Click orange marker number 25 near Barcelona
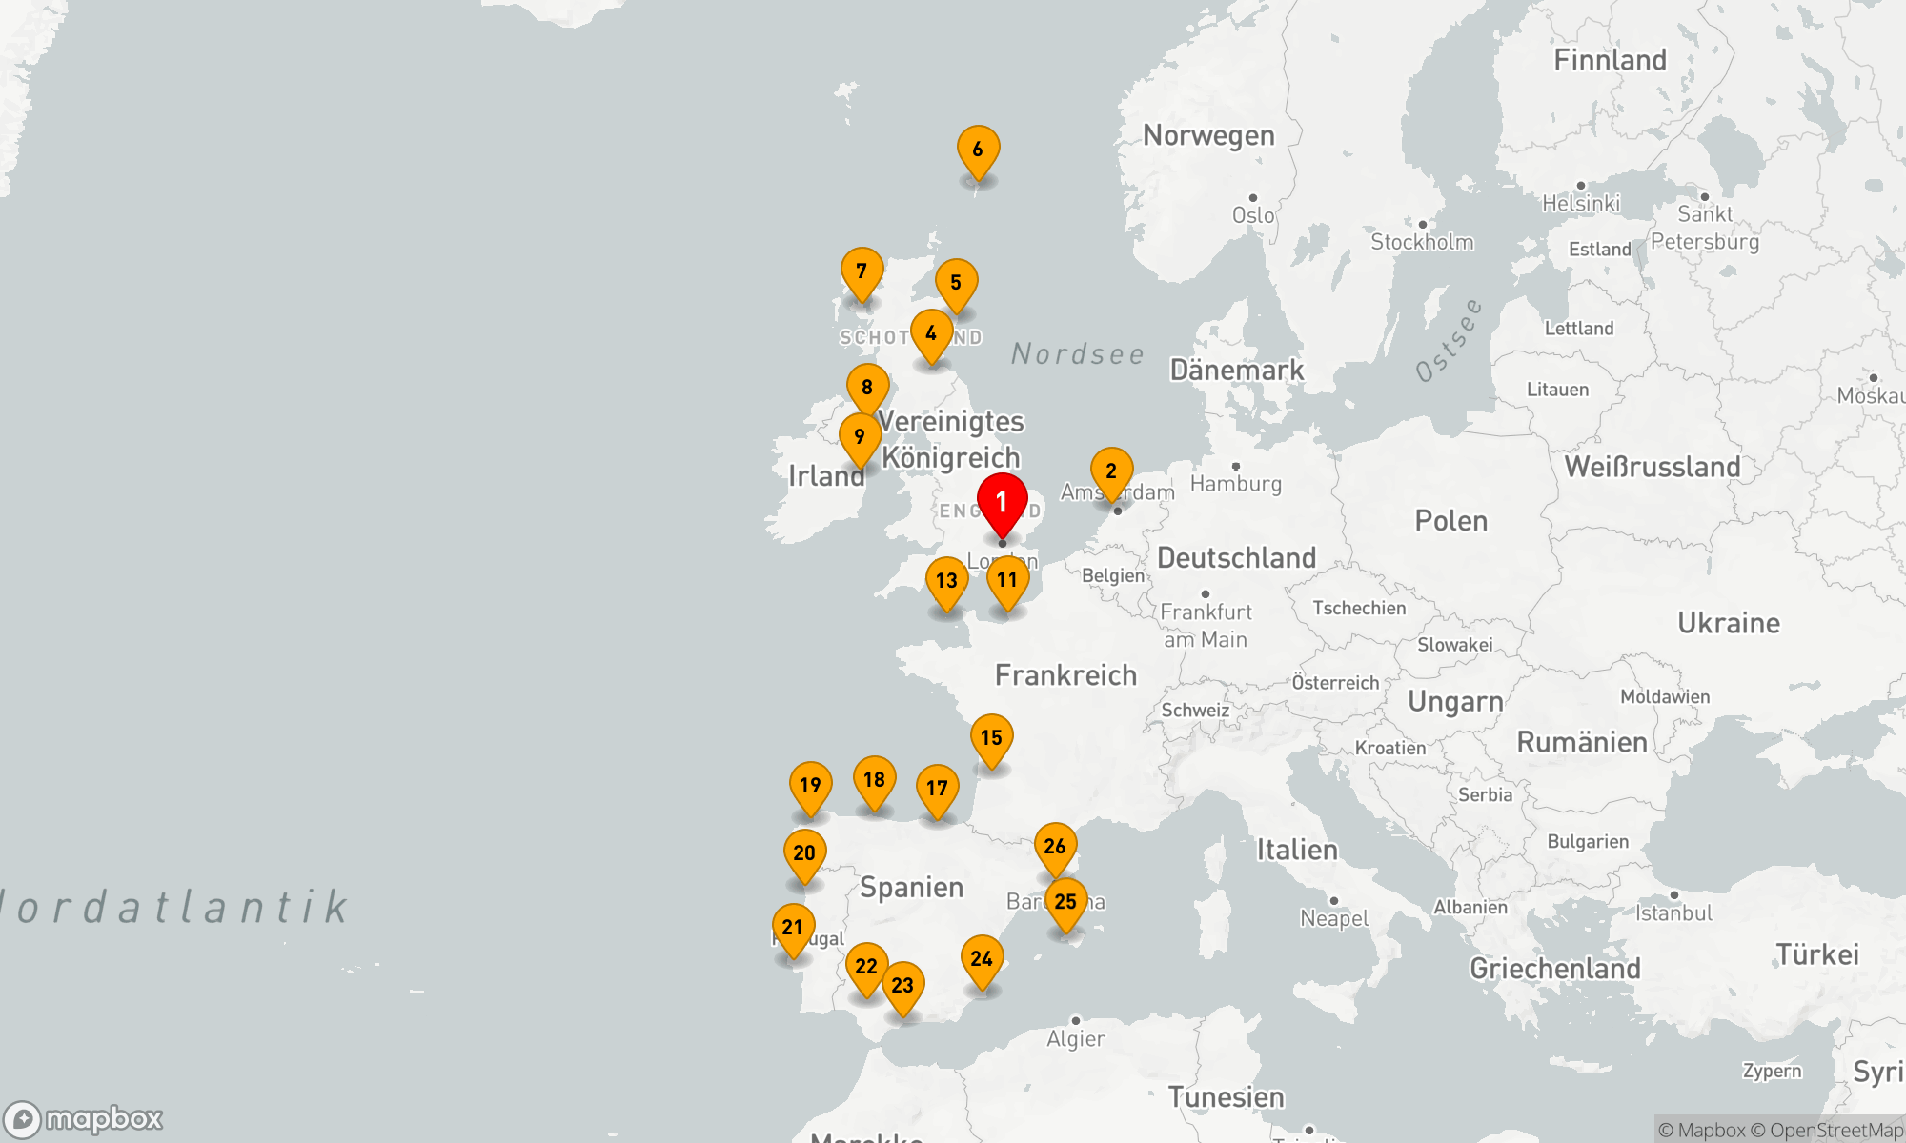The image size is (1906, 1143). 1065,902
